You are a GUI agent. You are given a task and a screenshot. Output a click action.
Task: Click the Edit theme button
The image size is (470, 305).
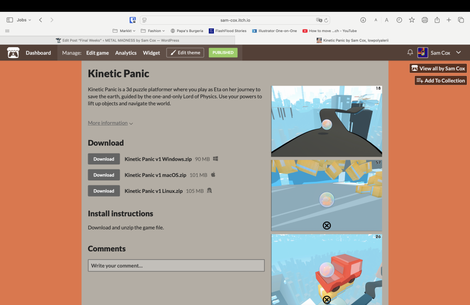pyautogui.click(x=185, y=53)
